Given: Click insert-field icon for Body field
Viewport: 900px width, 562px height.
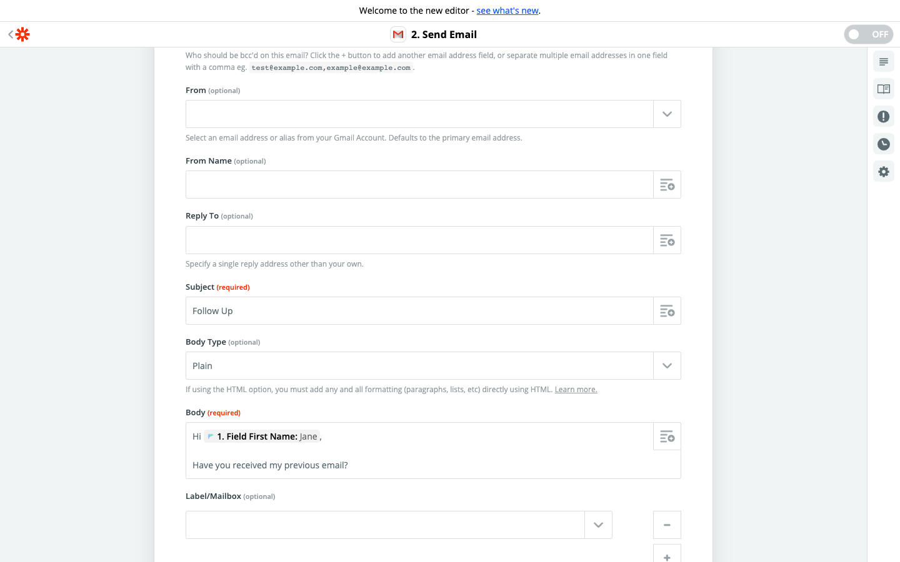Looking at the screenshot, I should (667, 436).
